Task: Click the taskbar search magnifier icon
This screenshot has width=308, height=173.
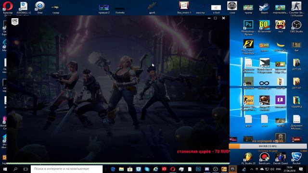Action: point(15,169)
